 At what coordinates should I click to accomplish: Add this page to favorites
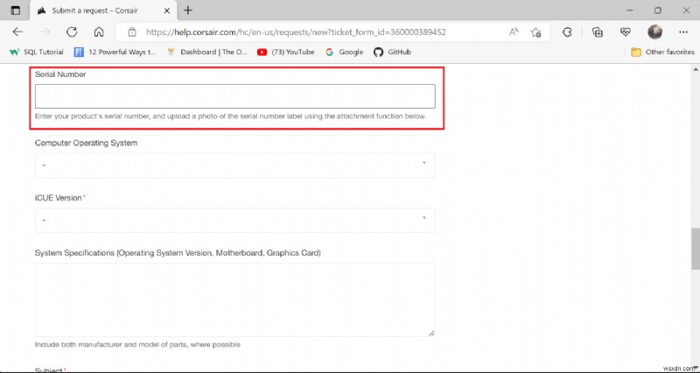[x=535, y=32]
